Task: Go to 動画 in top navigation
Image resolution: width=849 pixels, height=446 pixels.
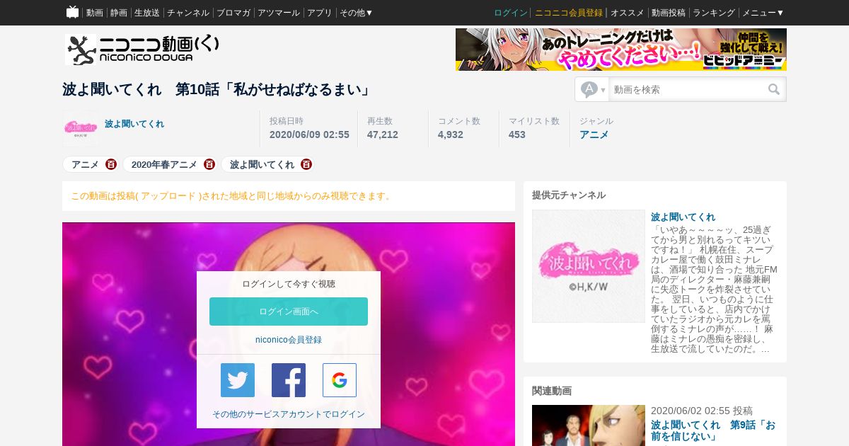Action: [94, 13]
